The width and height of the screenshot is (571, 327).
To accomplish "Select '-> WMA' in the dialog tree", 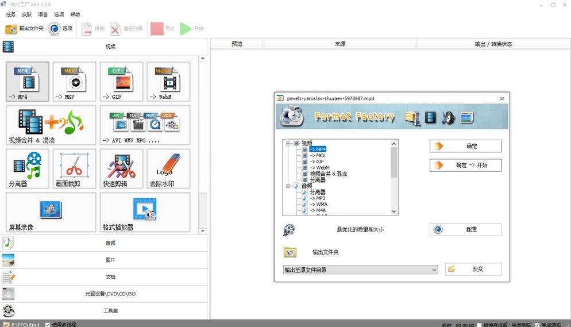I will click(x=319, y=204).
